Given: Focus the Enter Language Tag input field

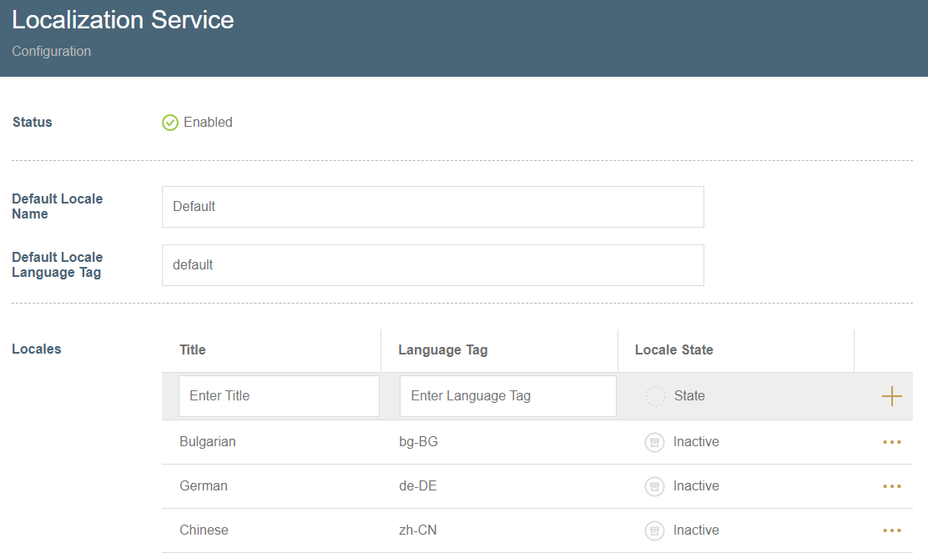Looking at the screenshot, I should coord(507,396).
